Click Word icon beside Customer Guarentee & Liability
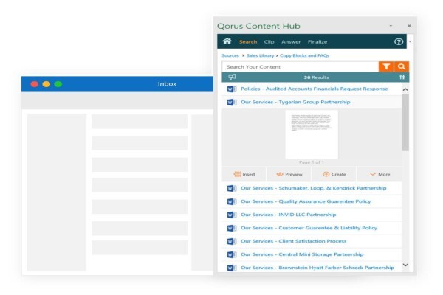Viewport: 443px width, 295px height. click(x=232, y=228)
